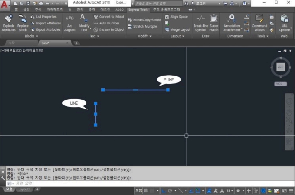Click the midpoint grip of the vertical LINE

(x=95, y=114)
